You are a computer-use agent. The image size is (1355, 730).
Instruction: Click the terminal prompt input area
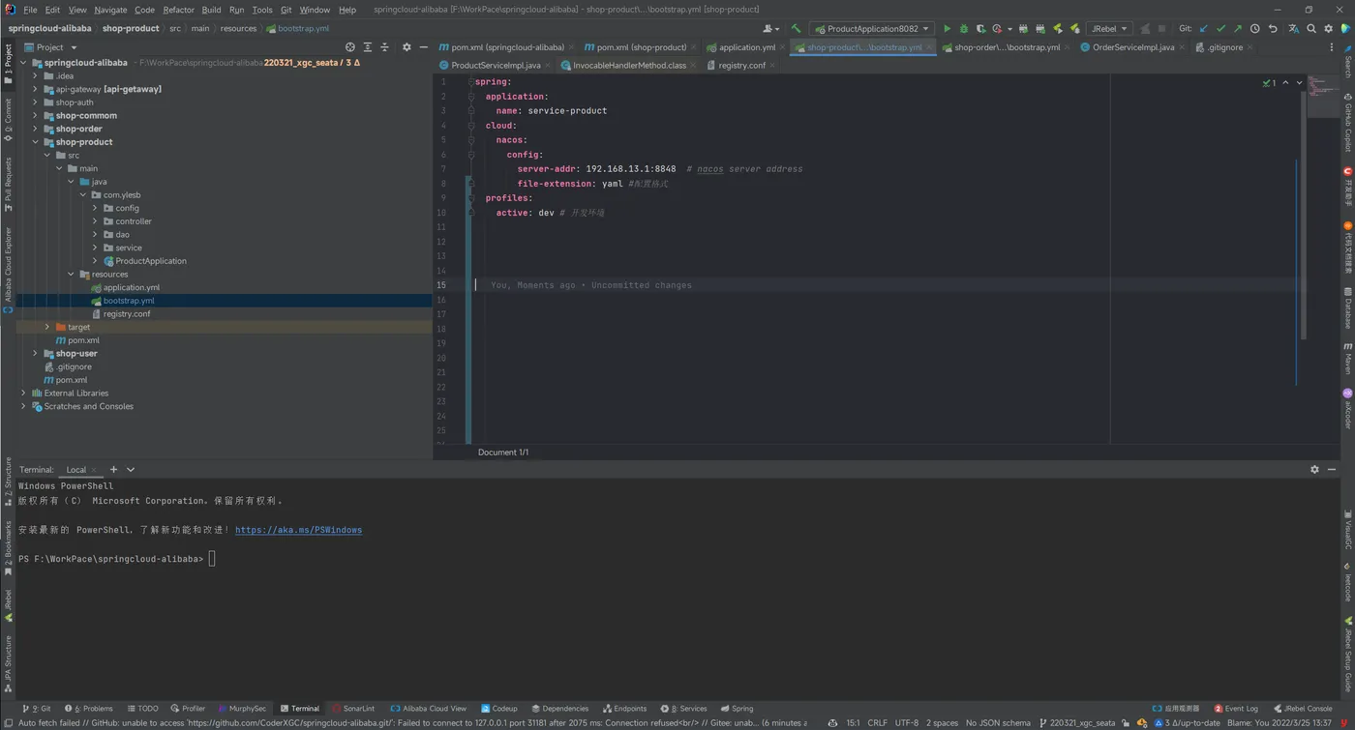point(212,559)
